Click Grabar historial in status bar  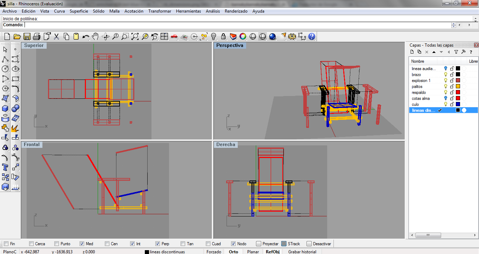point(302,252)
